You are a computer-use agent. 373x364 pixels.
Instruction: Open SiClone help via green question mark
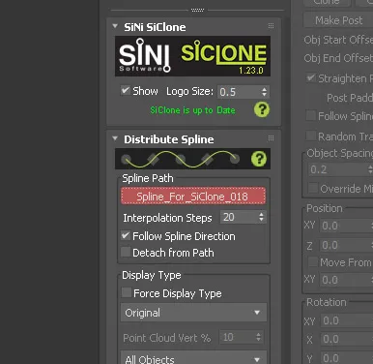[x=262, y=109]
